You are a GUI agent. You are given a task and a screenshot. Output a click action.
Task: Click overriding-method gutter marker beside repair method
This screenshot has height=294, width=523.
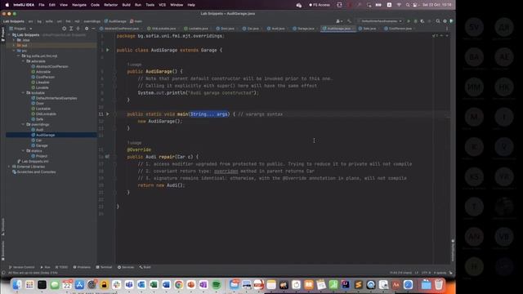pyautogui.click(x=107, y=156)
